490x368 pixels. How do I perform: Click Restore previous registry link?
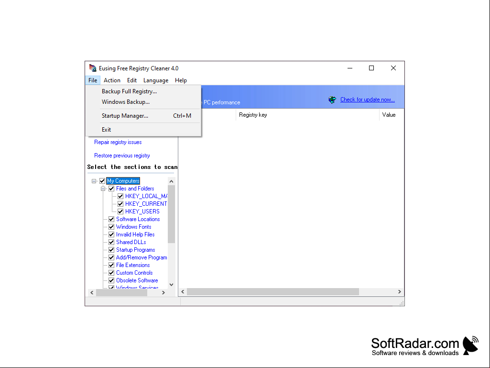click(x=122, y=156)
